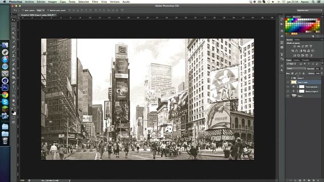Image resolution: width=324 pixels, height=182 pixels.
Task: Switch to the Trazados tab
Action: pos(305,60)
